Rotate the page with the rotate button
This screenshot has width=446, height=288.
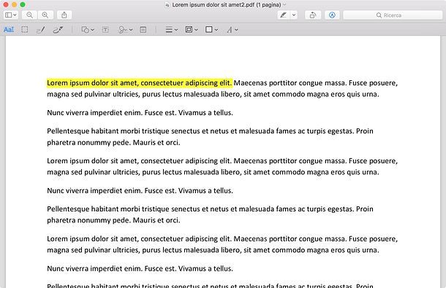313,15
